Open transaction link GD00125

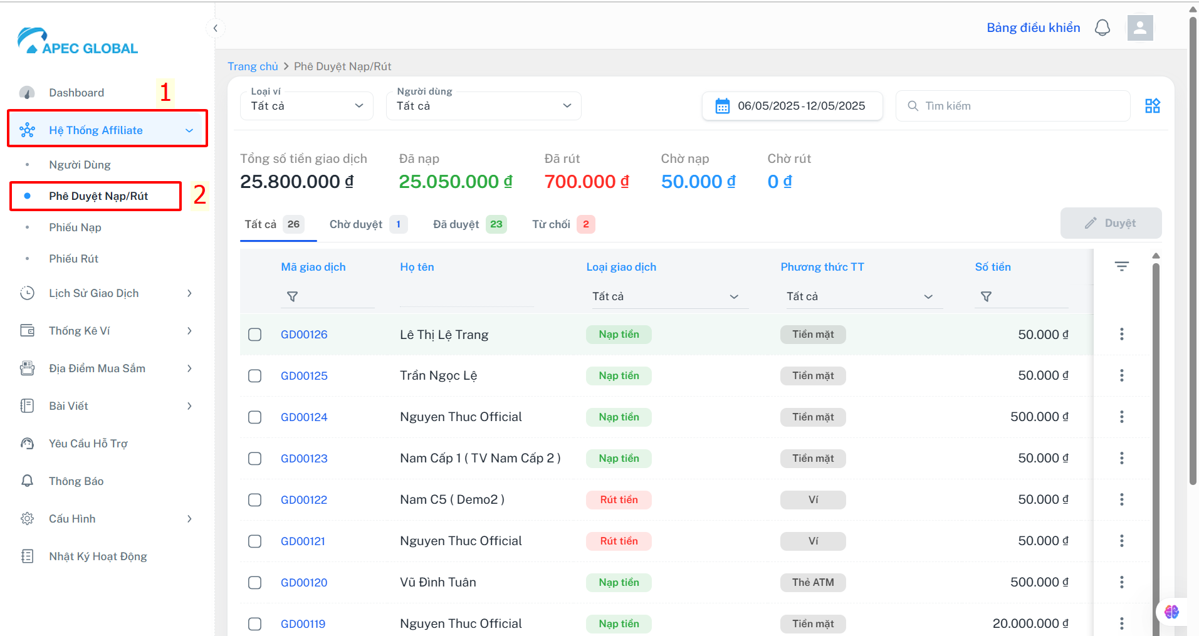click(x=304, y=376)
